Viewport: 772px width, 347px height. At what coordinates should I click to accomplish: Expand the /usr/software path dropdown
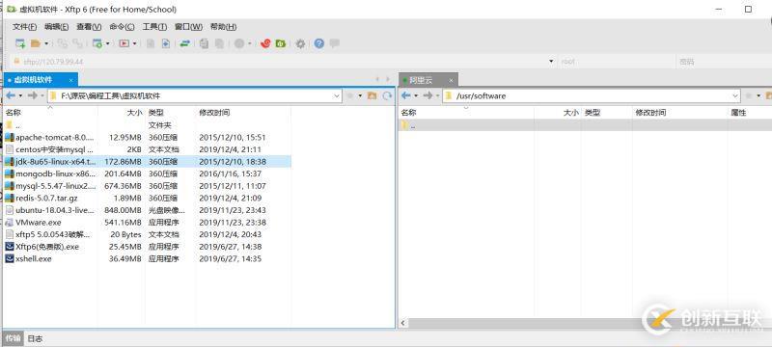[735, 95]
